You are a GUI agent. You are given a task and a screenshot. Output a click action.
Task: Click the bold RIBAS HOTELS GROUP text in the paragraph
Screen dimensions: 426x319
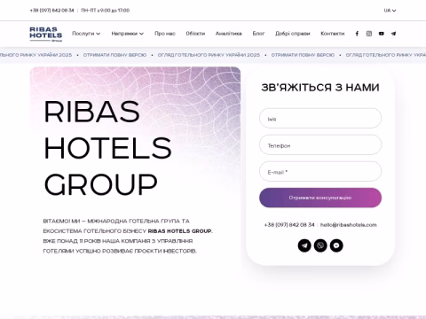click(180, 231)
